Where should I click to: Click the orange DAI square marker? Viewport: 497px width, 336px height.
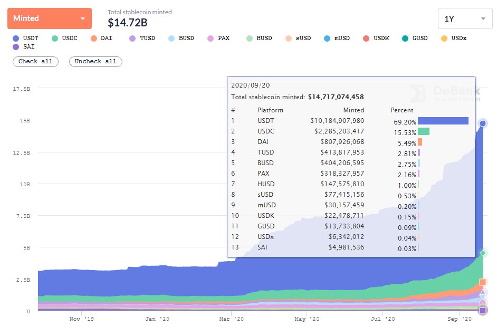[x=483, y=282]
